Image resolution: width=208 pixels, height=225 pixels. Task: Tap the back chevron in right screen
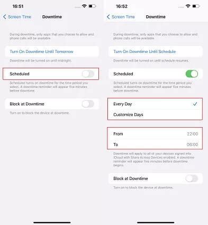tap(108, 17)
